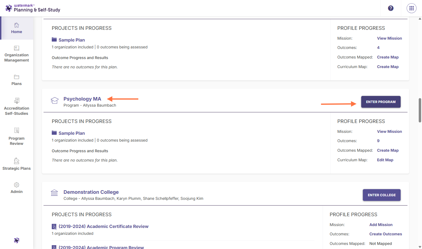Click Create Outcomes for Demonstration College
Screen dimensions: 422x249
[x=386, y=234]
